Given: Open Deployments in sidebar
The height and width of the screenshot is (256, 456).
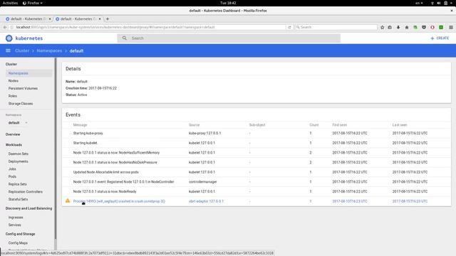Looking at the screenshot, I should click(x=19, y=161).
